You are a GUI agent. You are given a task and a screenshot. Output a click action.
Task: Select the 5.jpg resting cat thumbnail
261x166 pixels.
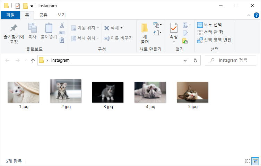click(x=192, y=92)
